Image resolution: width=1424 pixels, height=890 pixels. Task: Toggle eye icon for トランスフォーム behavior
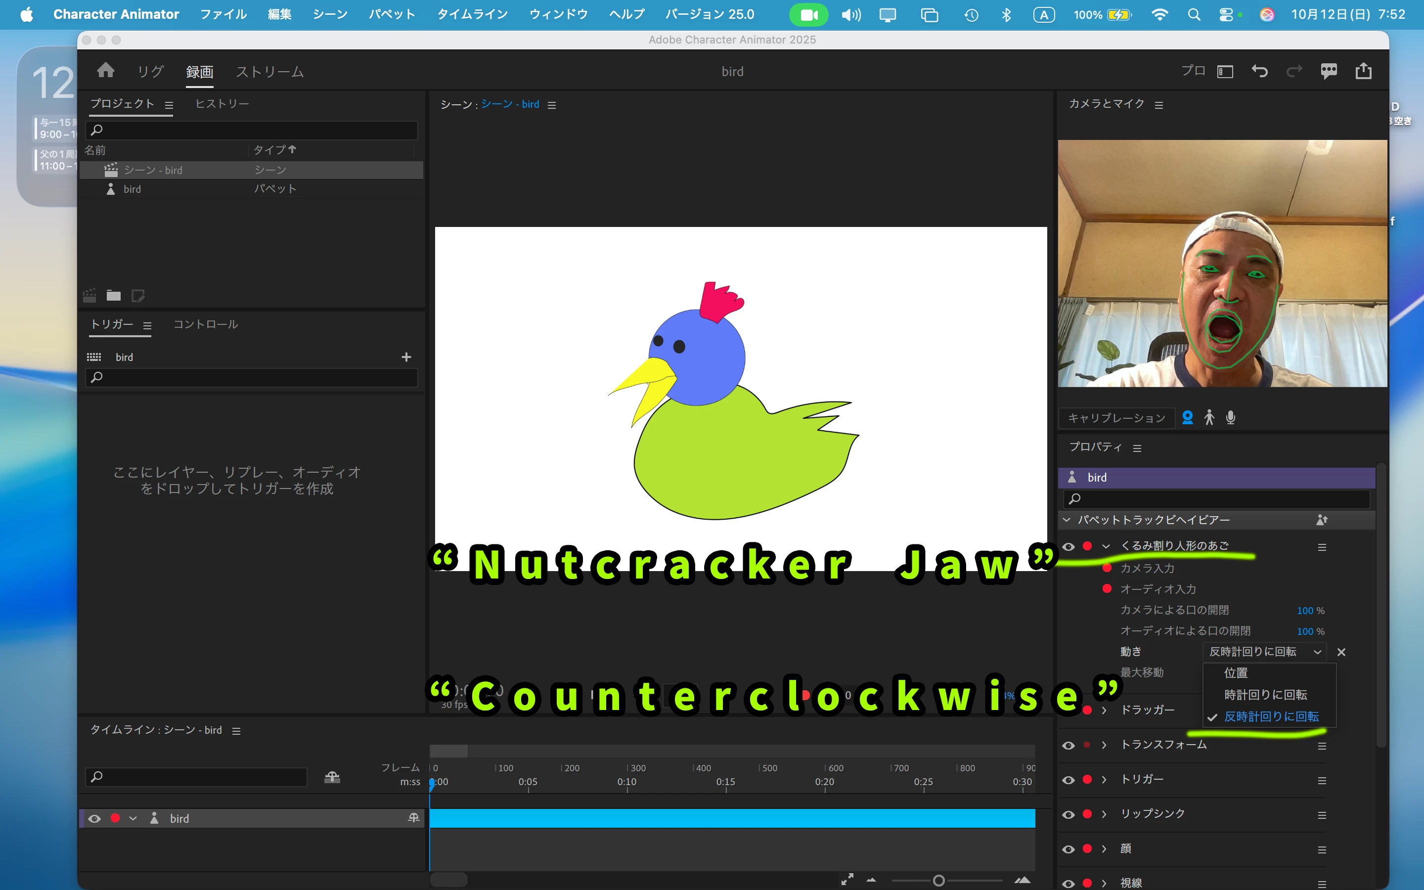1068,745
